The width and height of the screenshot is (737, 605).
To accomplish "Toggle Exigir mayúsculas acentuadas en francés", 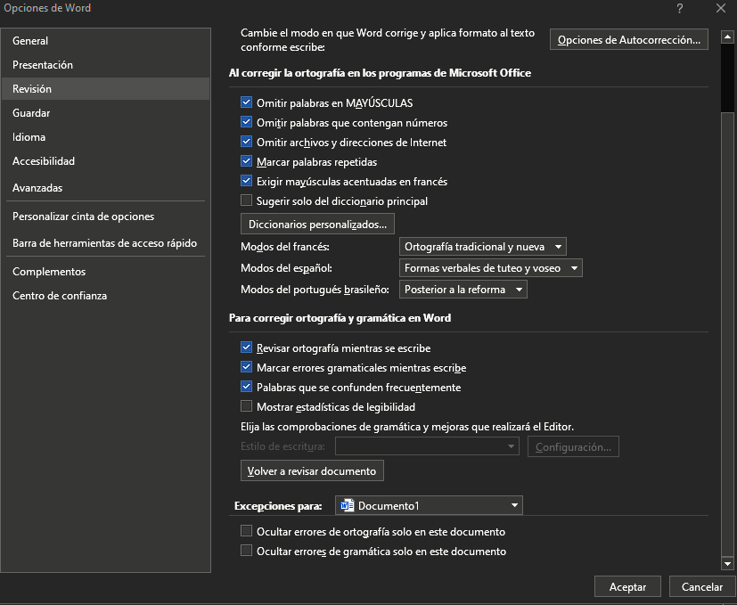I will pos(246,181).
